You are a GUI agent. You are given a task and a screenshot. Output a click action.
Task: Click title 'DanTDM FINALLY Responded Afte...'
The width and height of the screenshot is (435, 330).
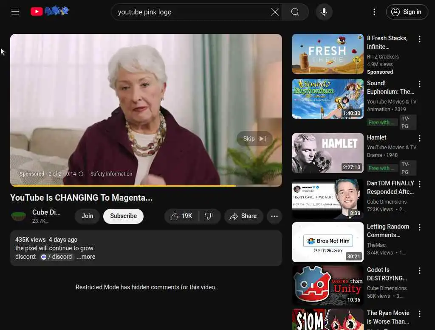coord(390,187)
